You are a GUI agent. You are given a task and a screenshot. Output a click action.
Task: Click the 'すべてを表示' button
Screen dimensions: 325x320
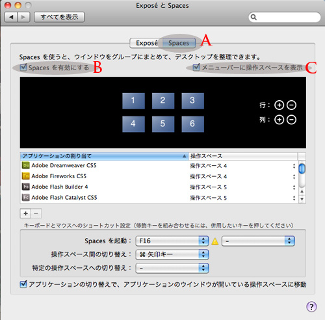pos(59,17)
